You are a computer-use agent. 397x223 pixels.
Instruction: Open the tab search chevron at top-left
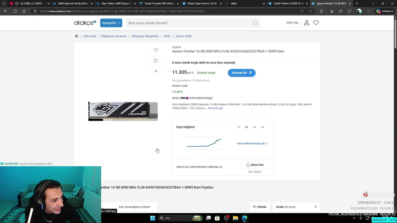4,3
